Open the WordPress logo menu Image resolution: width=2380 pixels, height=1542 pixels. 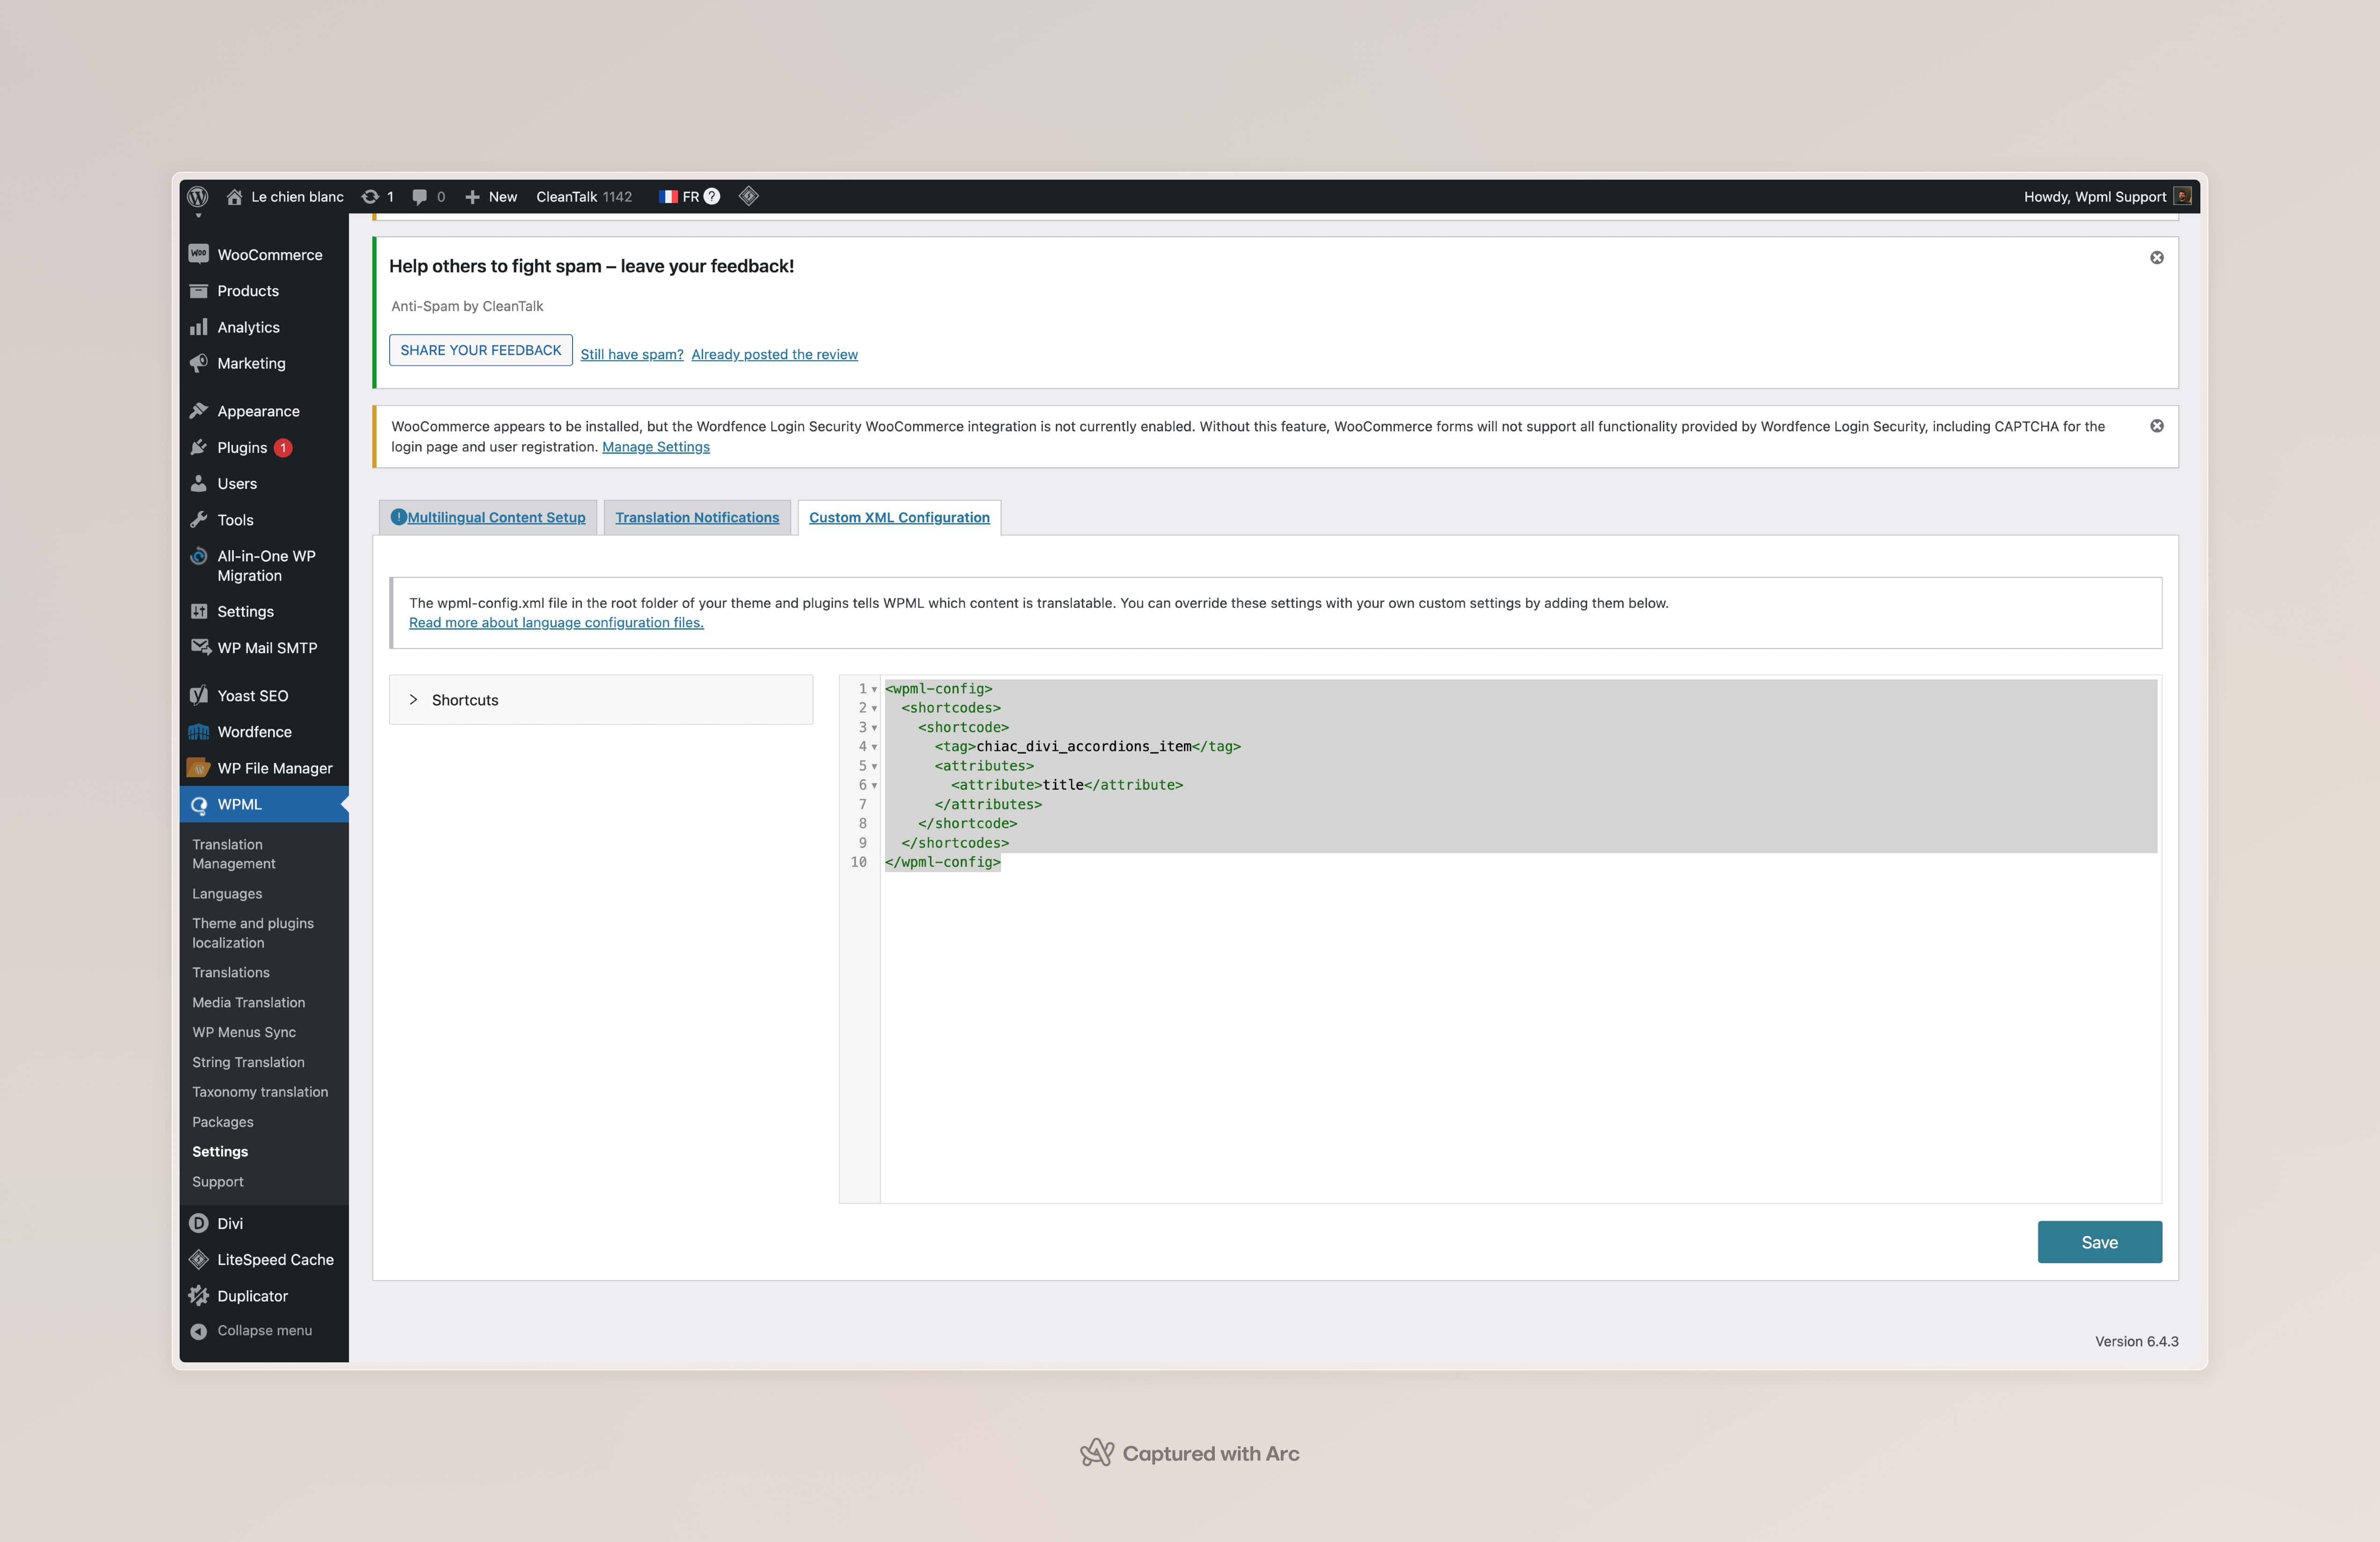tap(198, 196)
